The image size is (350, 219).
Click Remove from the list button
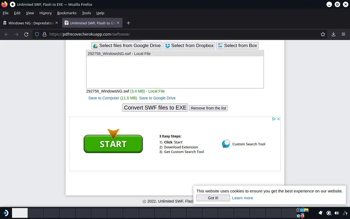(x=208, y=108)
